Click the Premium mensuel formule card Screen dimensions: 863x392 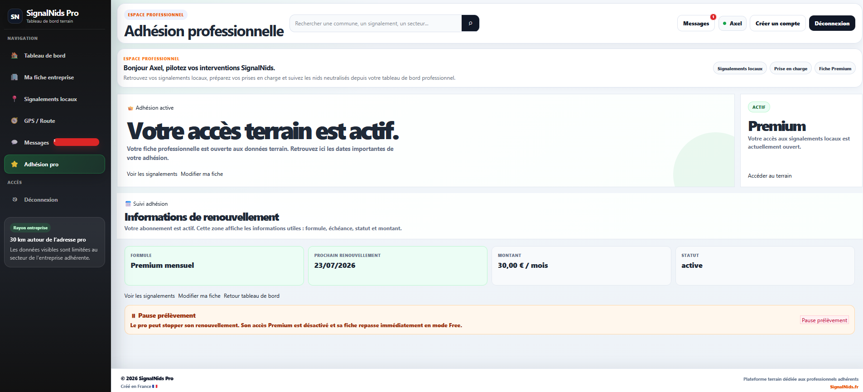pyautogui.click(x=214, y=266)
